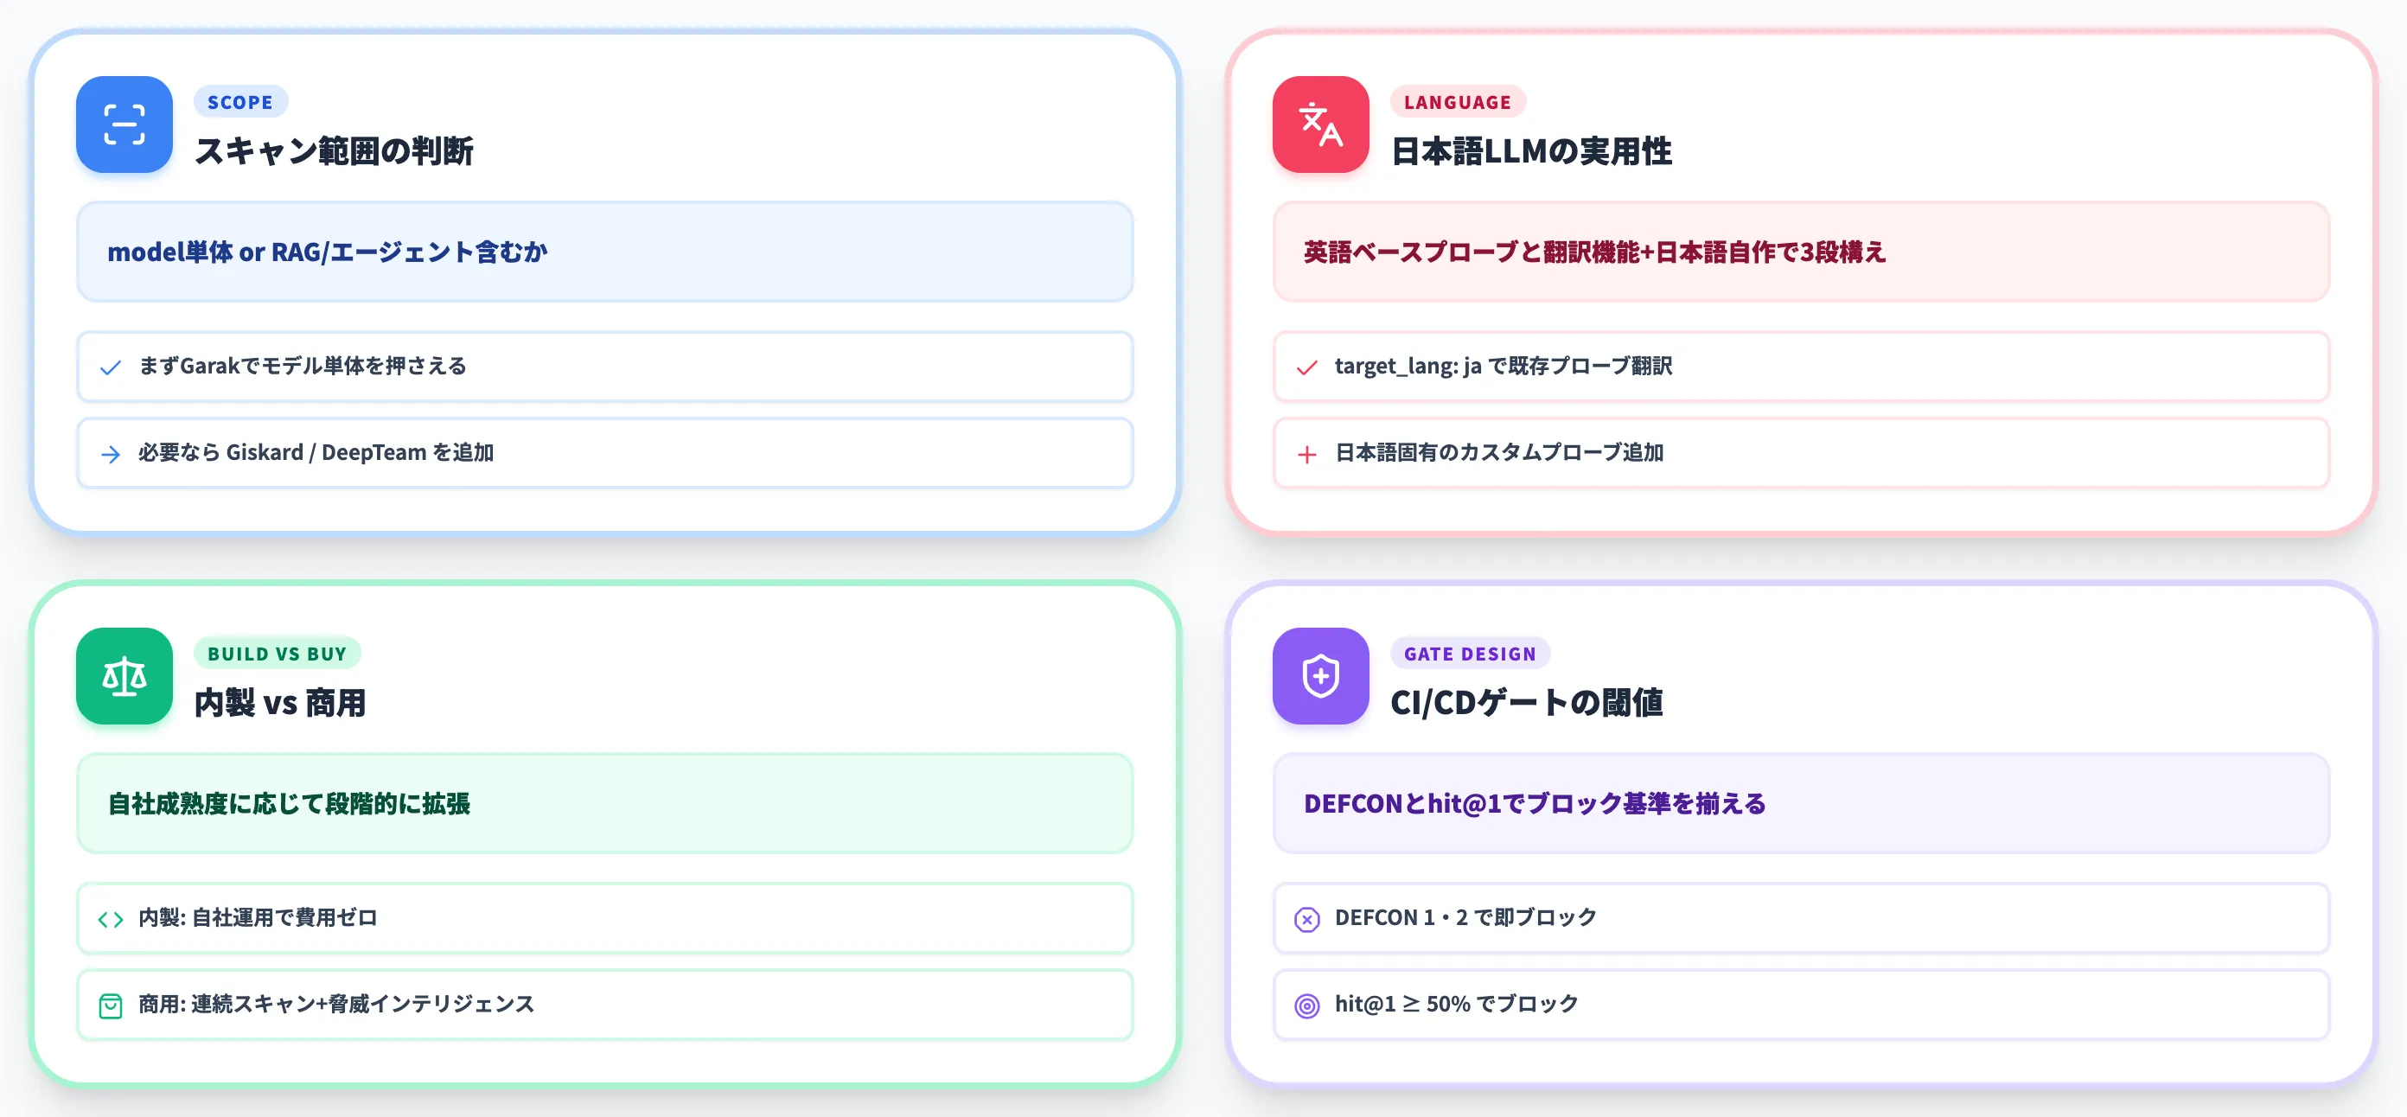Click the purple shield-plus icon
Viewport: 2407px width, 1117px height.
point(1320,676)
